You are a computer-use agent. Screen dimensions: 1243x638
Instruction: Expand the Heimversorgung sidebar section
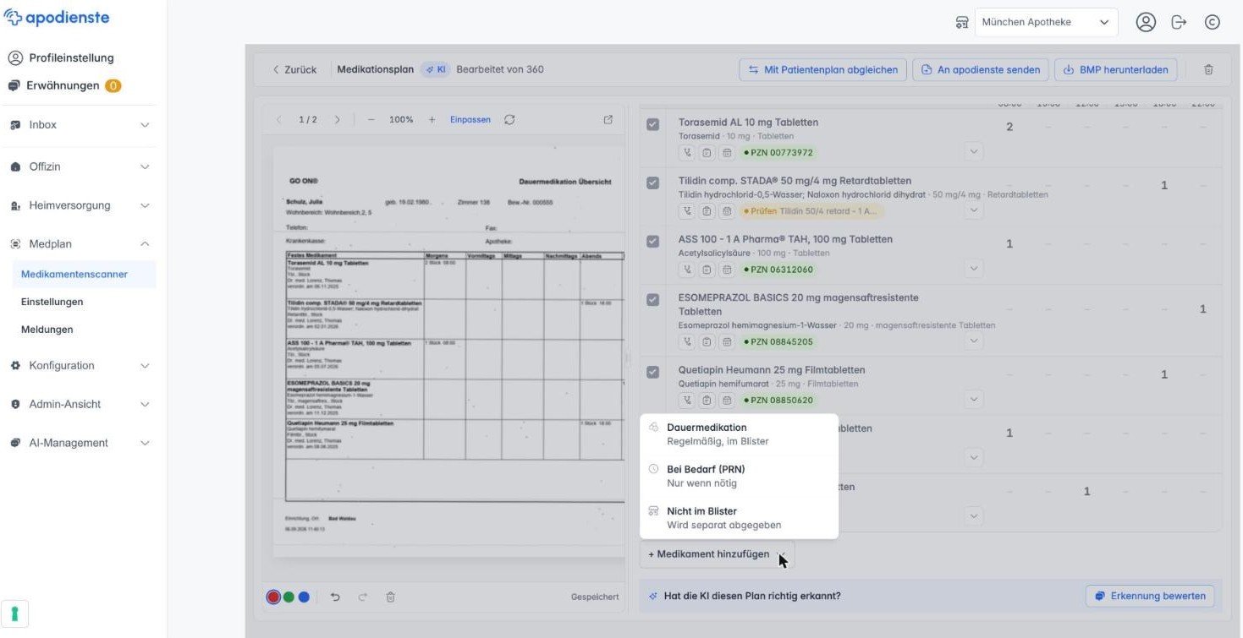click(78, 205)
